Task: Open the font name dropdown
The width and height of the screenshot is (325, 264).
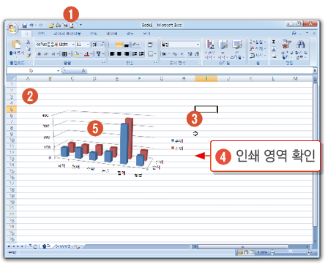Action: [x=73, y=45]
